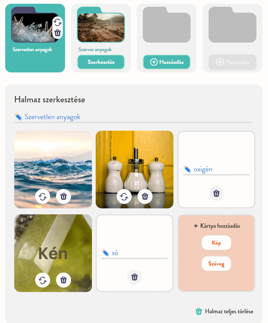Remove the oxigén text card

coord(216,193)
